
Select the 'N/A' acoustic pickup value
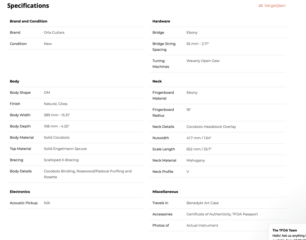(47, 203)
